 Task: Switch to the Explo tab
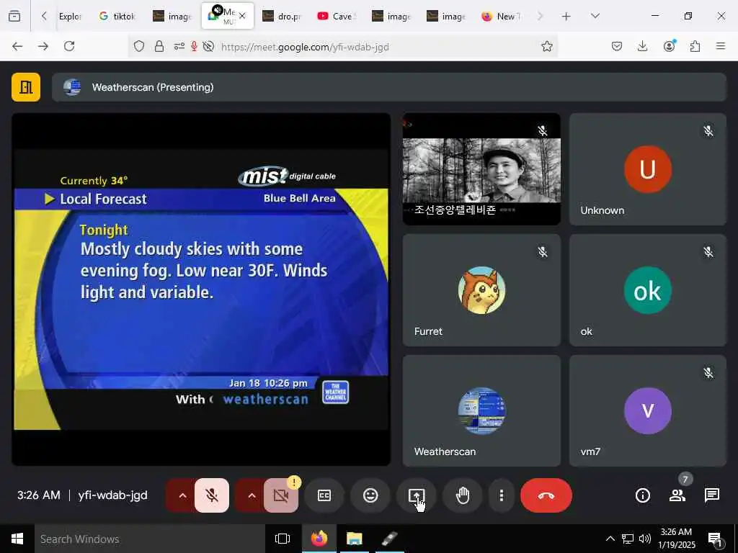(x=69, y=16)
